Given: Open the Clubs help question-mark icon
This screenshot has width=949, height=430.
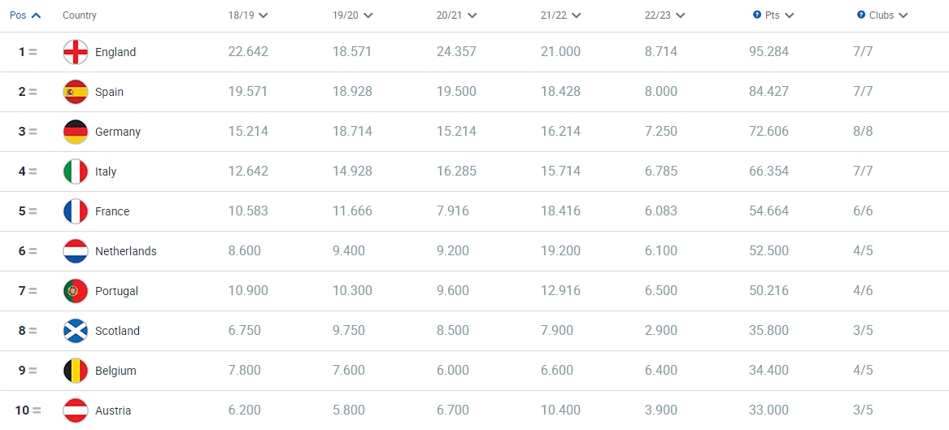Looking at the screenshot, I should (860, 15).
